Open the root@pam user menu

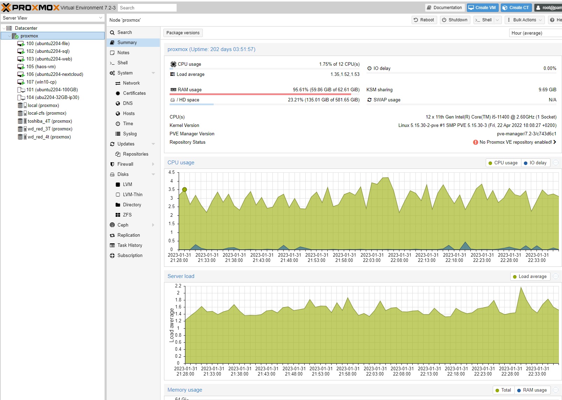548,8
